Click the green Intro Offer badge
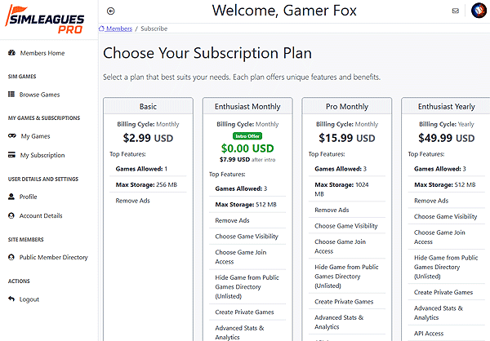The height and width of the screenshot is (341, 490). click(x=247, y=135)
